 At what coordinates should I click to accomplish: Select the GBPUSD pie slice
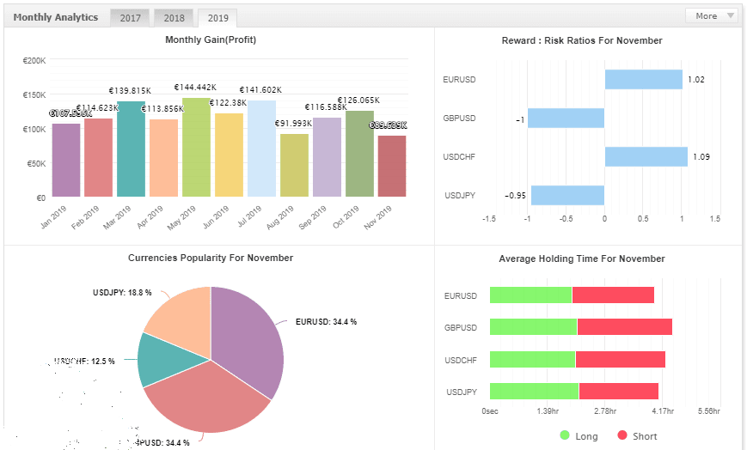(206, 399)
